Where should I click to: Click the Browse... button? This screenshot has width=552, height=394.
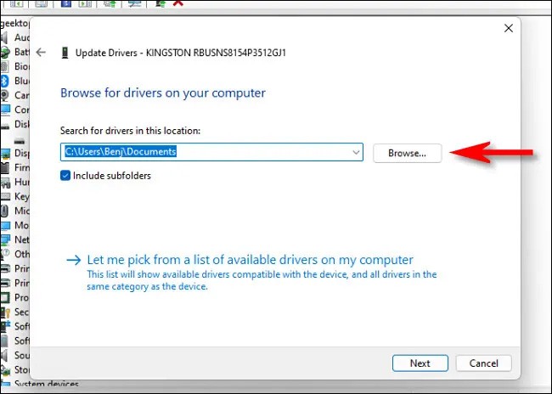coord(407,153)
